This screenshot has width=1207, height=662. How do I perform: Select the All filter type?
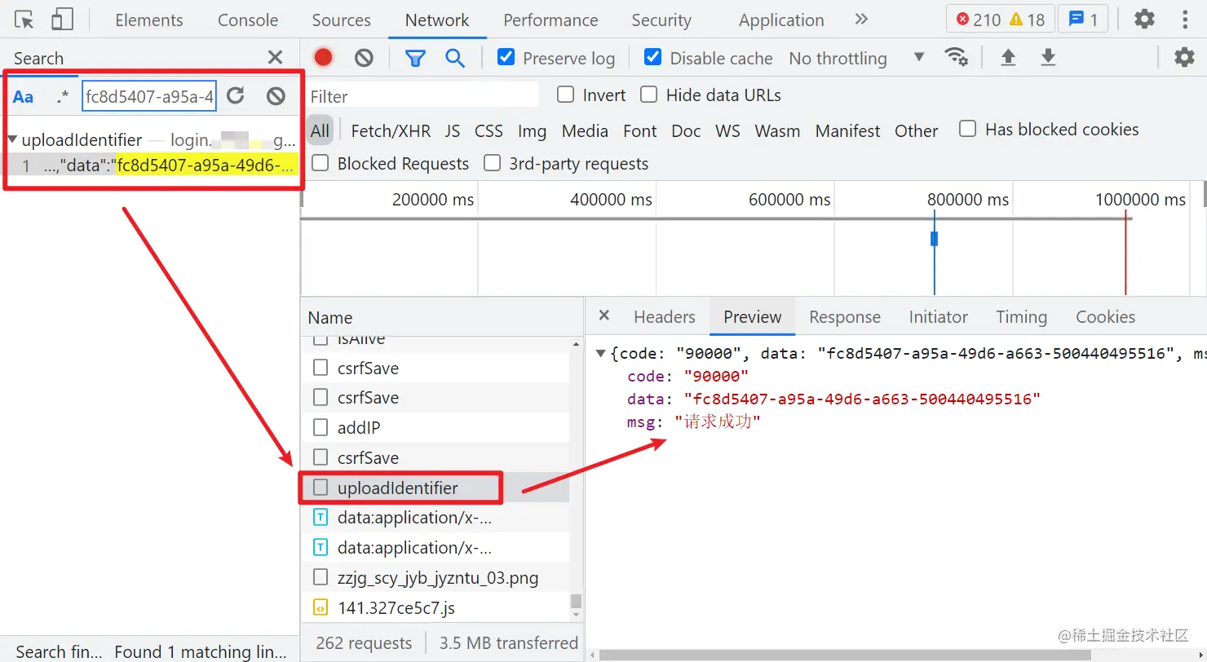click(x=320, y=130)
